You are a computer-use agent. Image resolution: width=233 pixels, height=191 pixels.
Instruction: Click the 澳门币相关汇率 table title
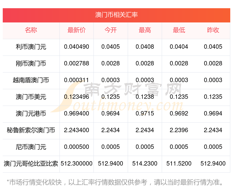tap(116, 15)
